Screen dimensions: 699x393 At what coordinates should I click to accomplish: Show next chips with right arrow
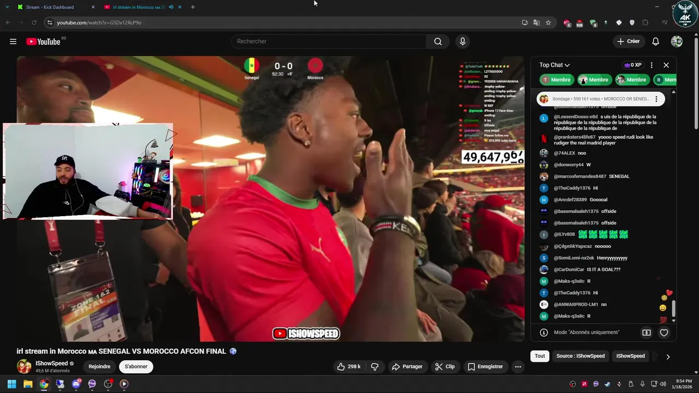click(667, 356)
